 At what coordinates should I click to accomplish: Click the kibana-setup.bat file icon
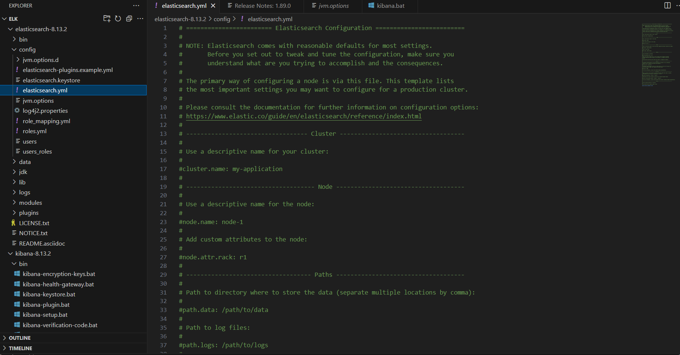[x=17, y=315]
